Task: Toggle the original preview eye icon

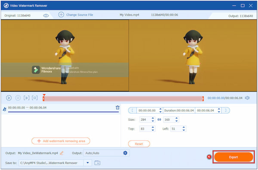Action: pyautogui.click(x=46, y=16)
